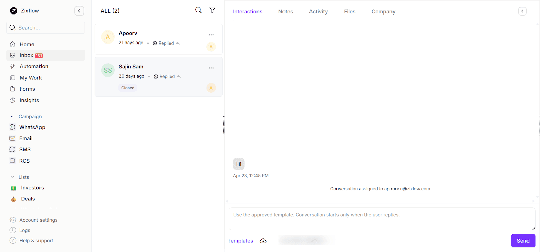Open three-dot menu for Sajin Sam
Image resolution: width=540 pixels, height=252 pixels.
tap(211, 68)
